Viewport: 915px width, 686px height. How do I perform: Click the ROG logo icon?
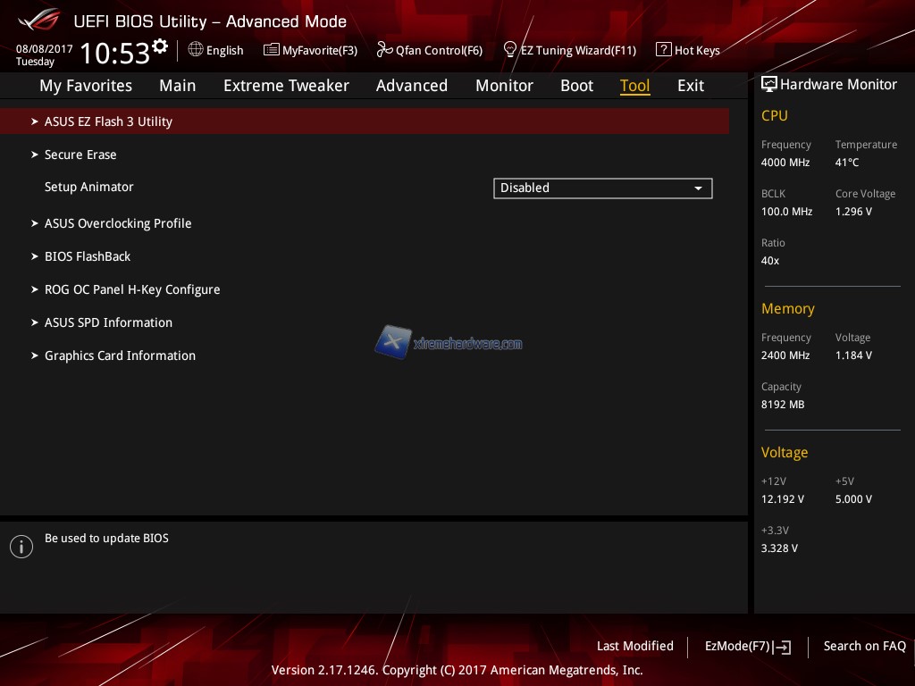coord(38,20)
